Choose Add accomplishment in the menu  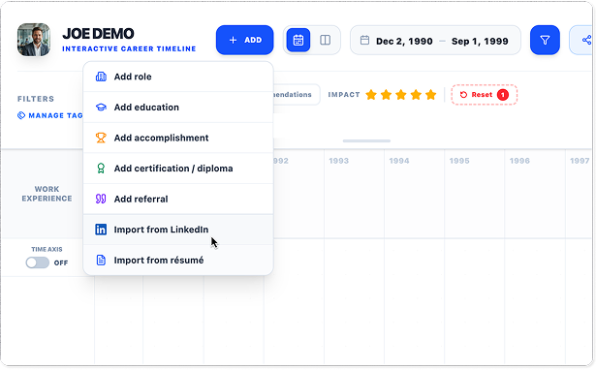click(x=178, y=138)
